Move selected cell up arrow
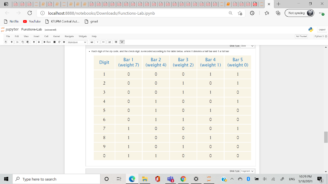This screenshot has width=328, height=184. point(34,42)
